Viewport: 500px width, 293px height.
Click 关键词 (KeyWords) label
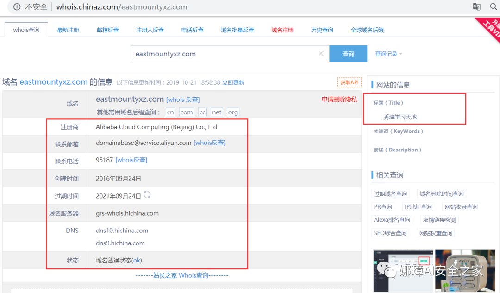point(398,131)
